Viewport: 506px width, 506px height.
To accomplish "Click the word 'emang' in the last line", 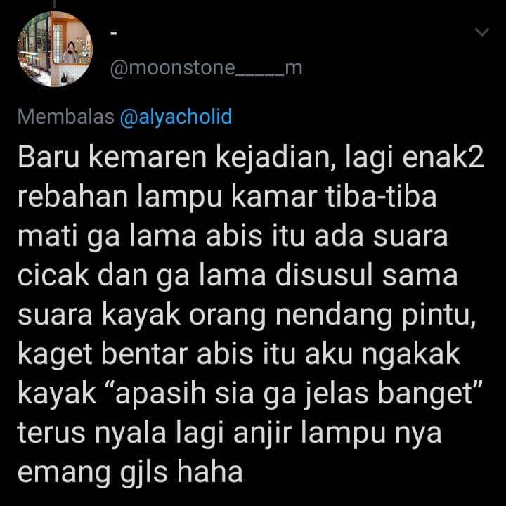I will [65, 474].
